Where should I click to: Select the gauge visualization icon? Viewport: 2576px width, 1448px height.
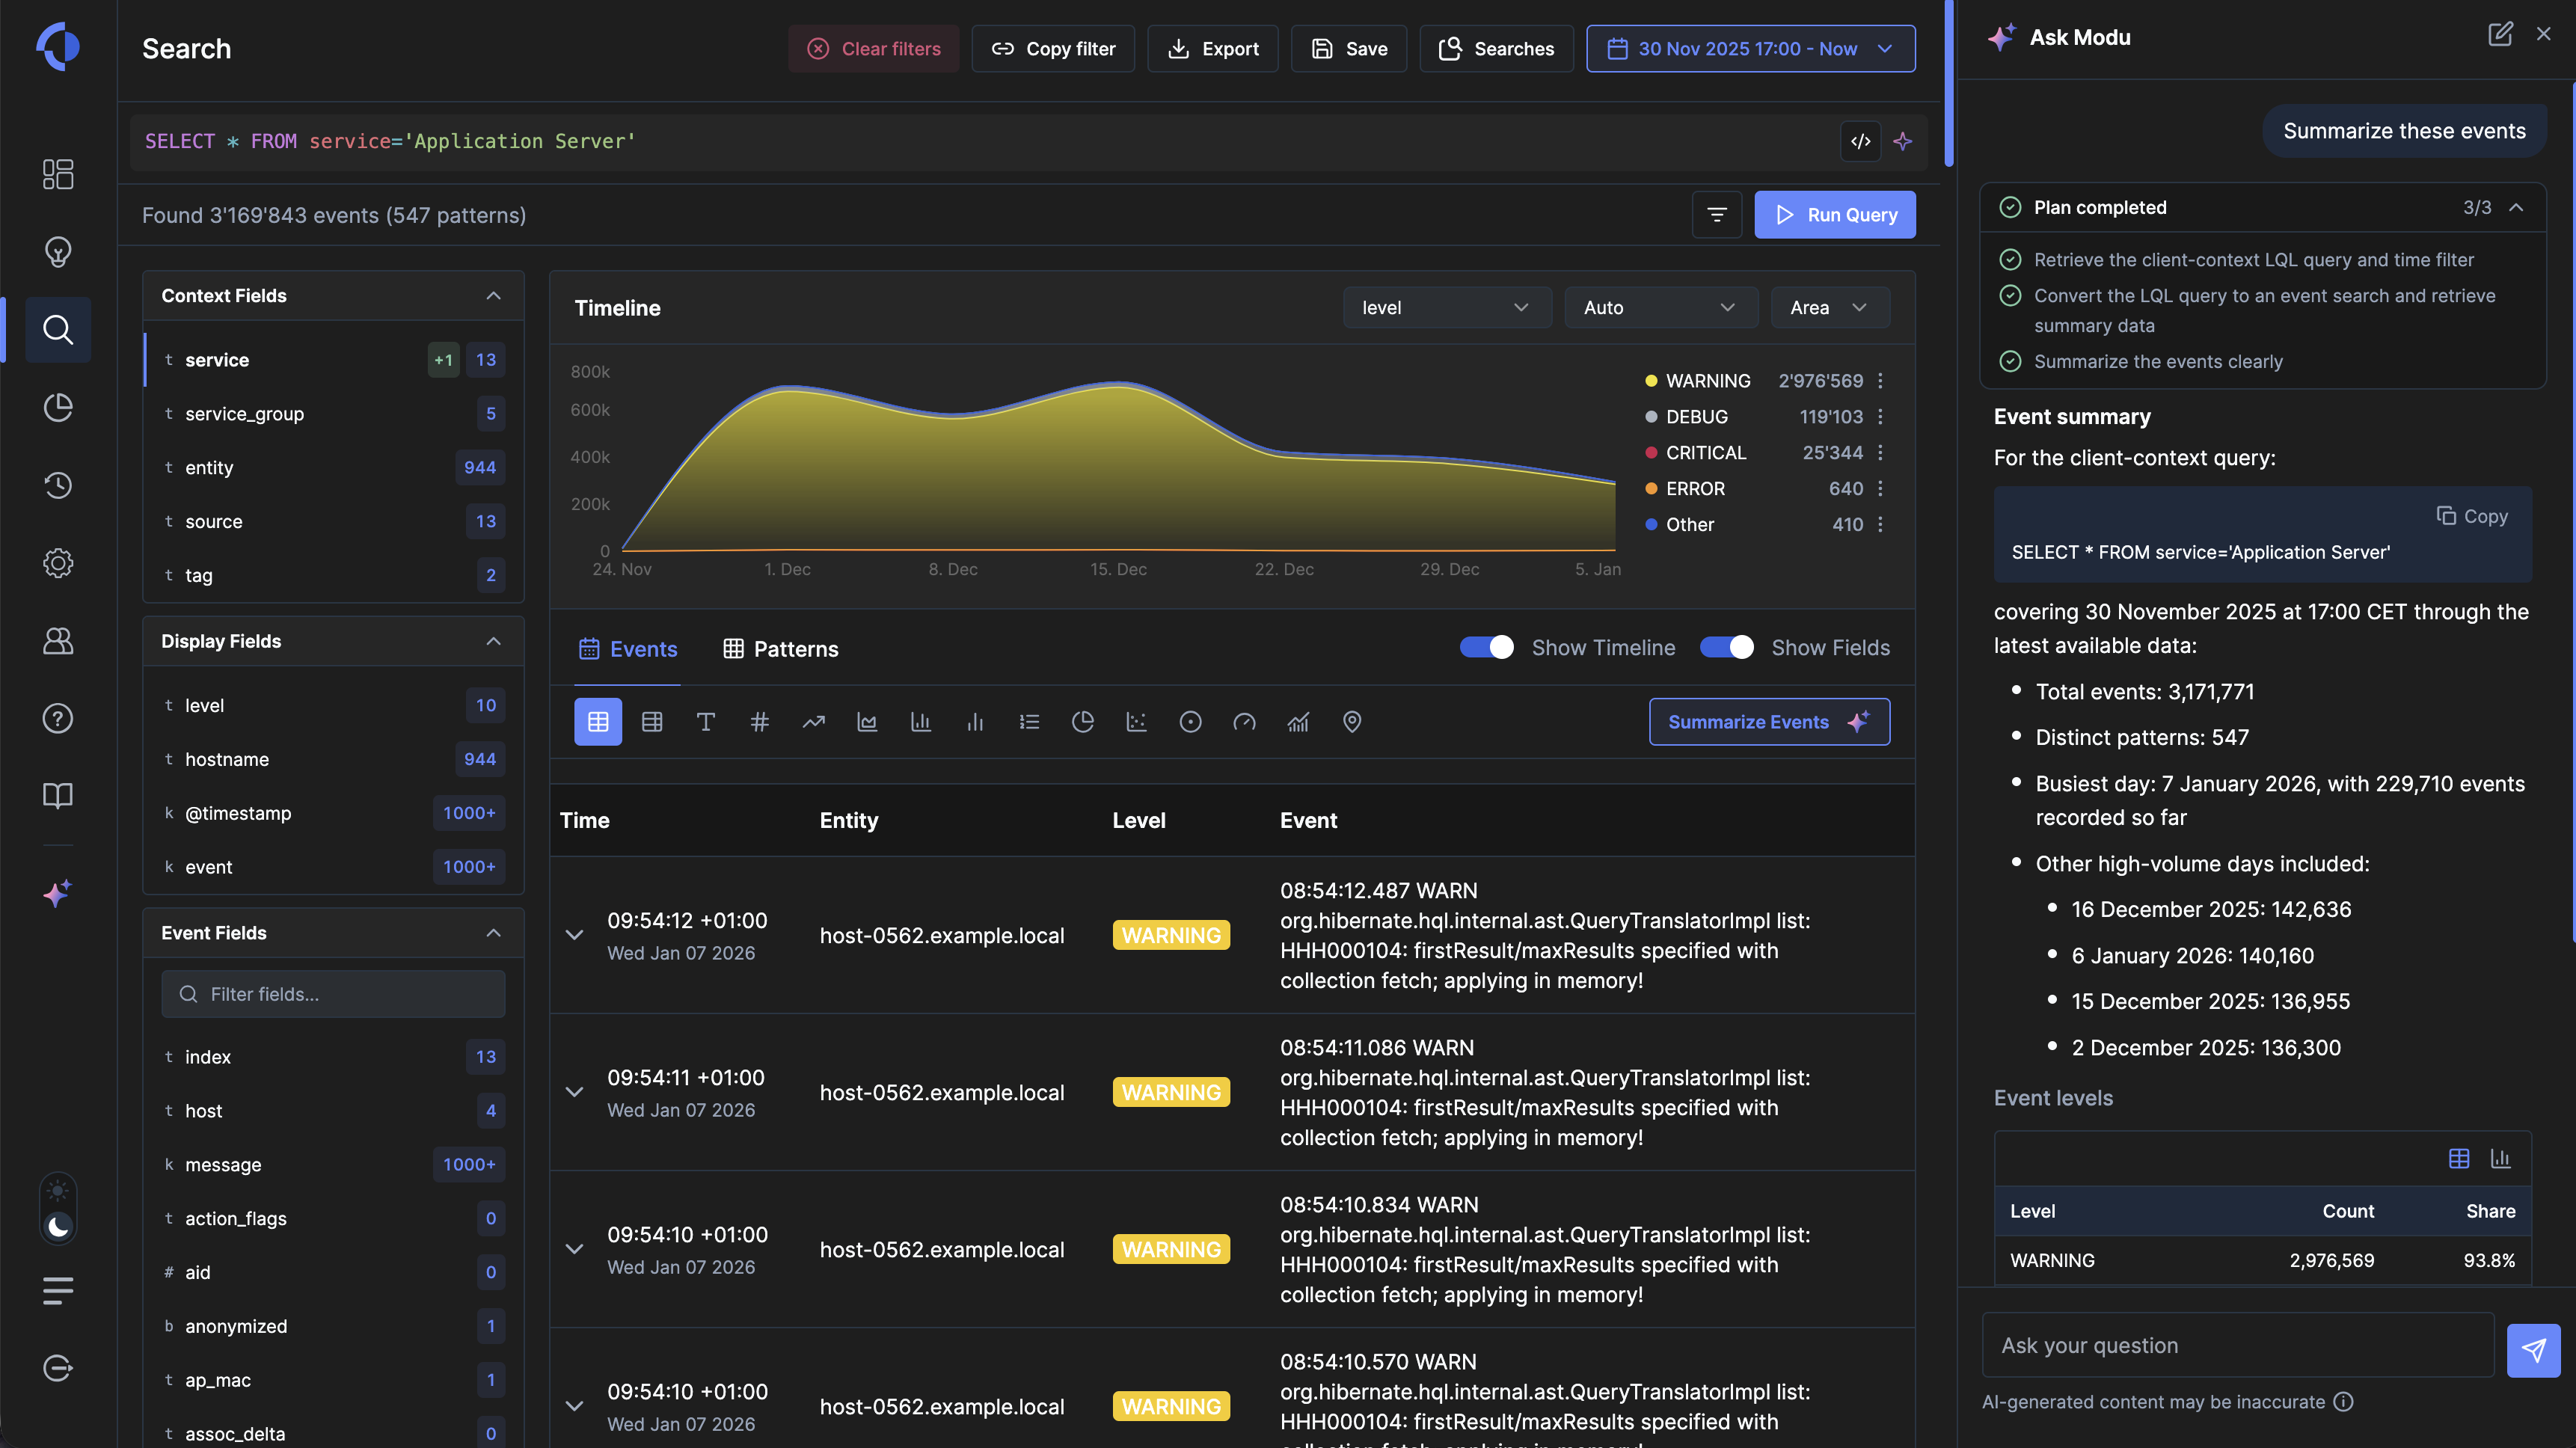1244,722
